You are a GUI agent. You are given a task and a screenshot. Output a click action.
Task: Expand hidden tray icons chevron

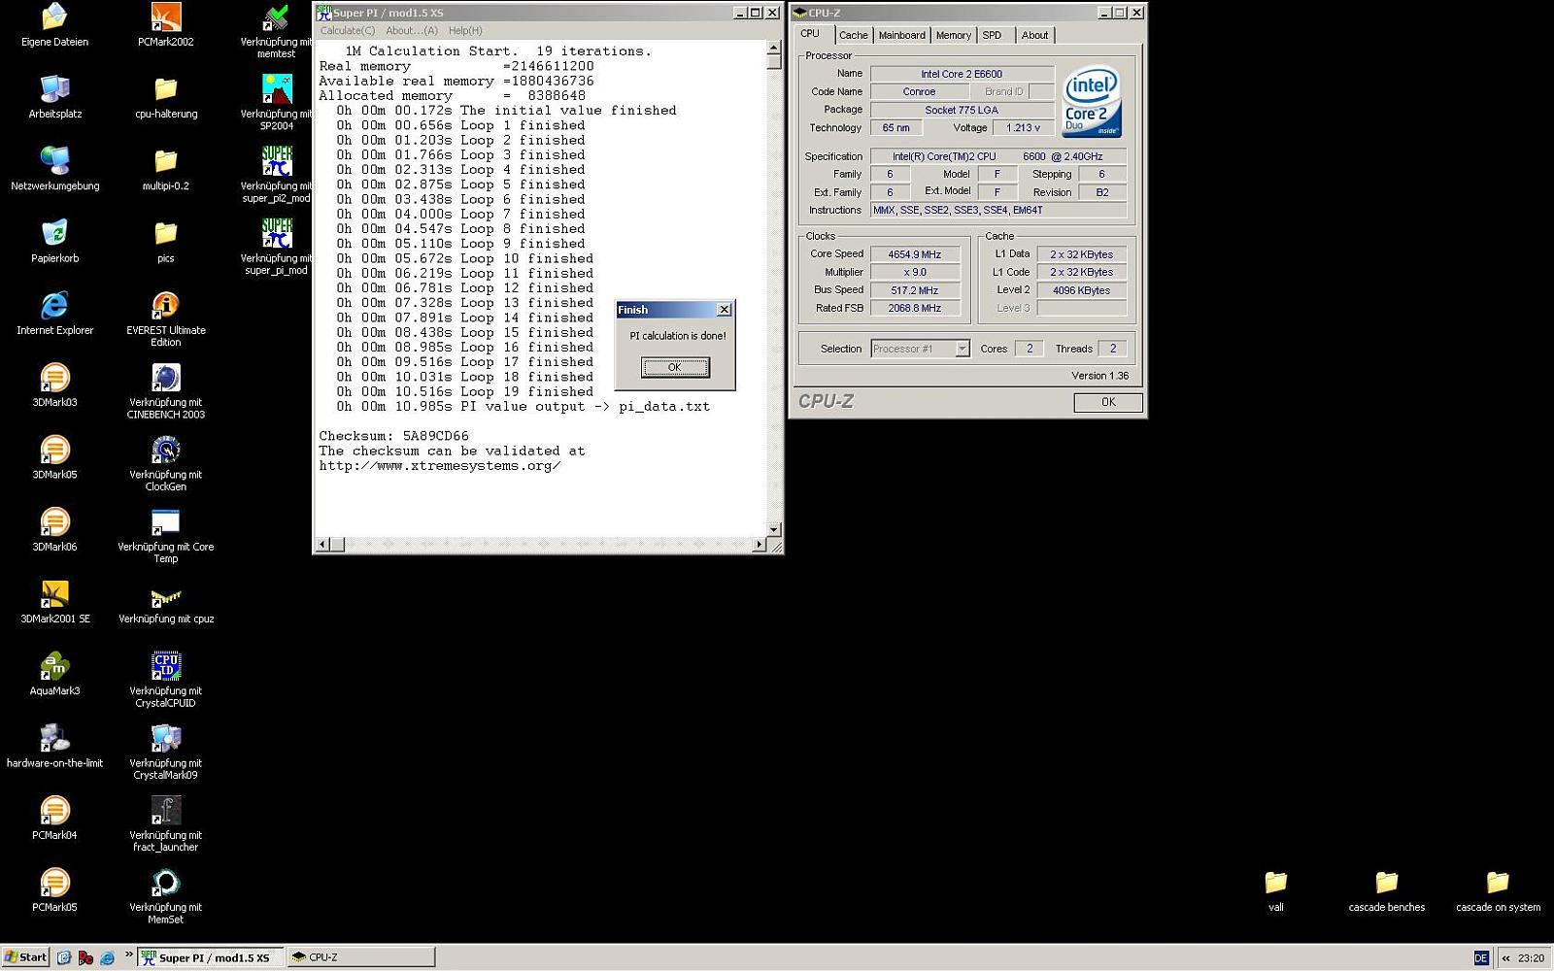tap(1506, 958)
